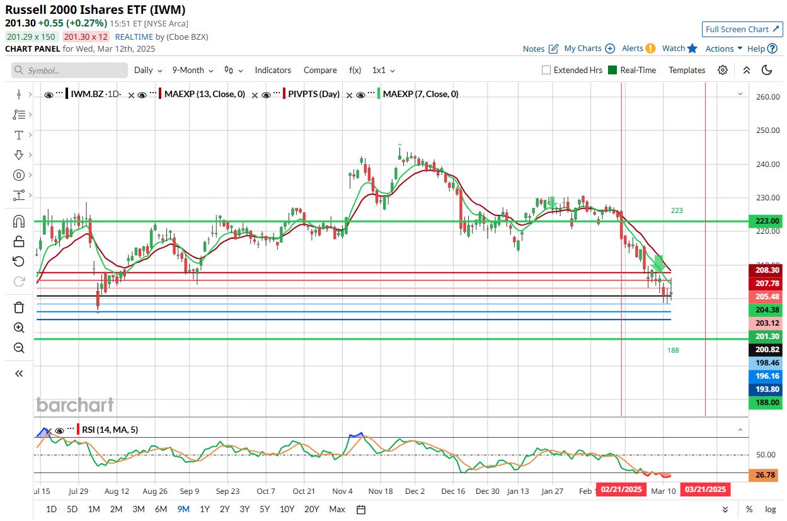The height and width of the screenshot is (521, 787).
Task: Open the custom date range calendar
Action: pyautogui.click(x=360, y=509)
